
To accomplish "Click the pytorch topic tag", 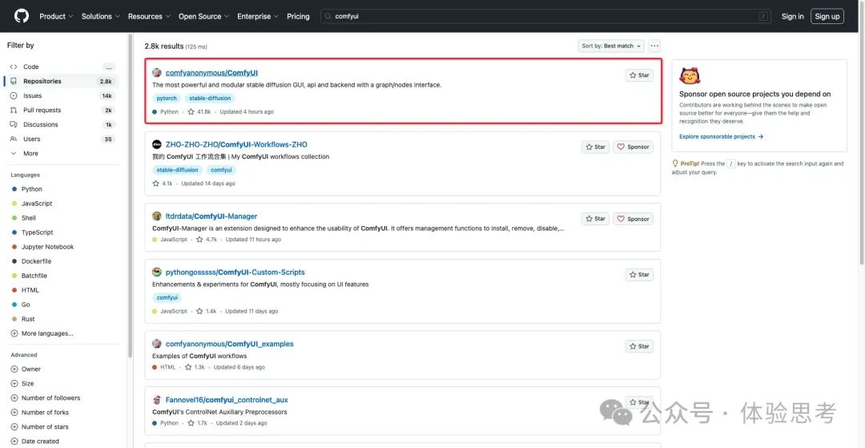I will click(x=167, y=99).
